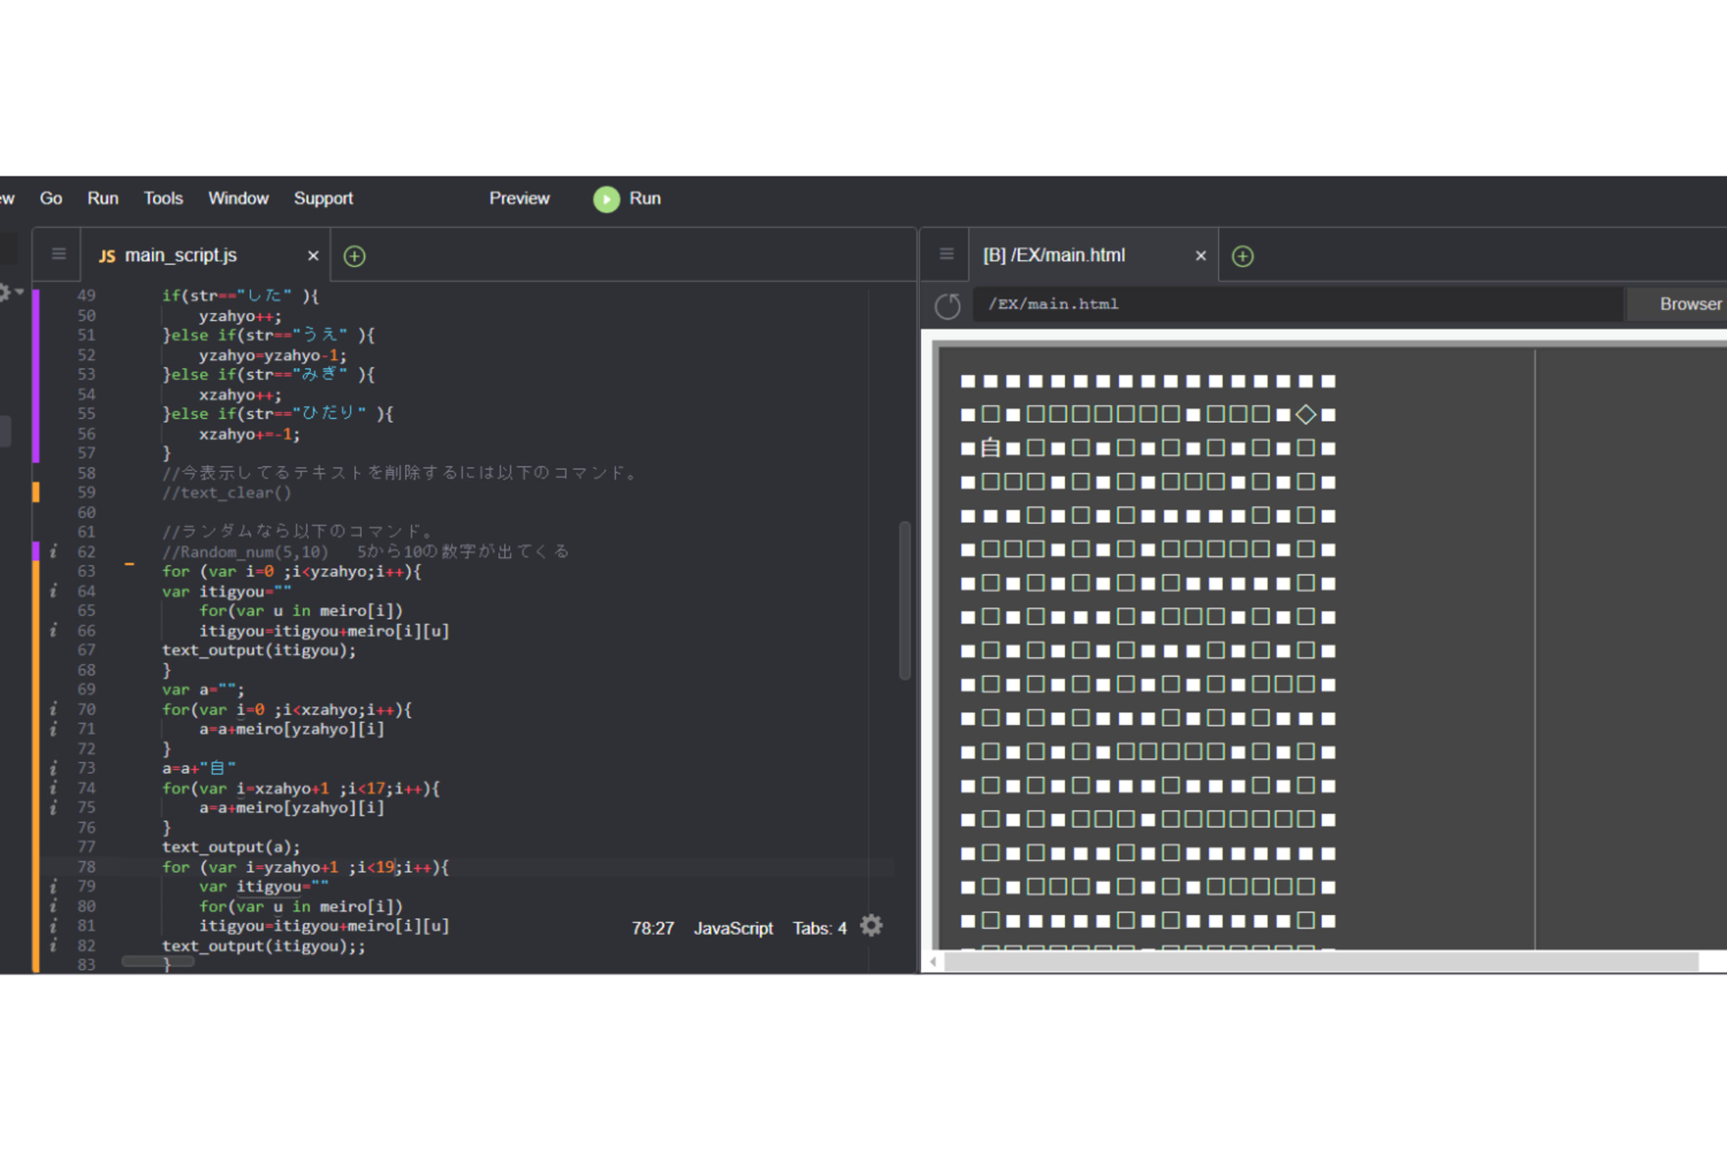
Task: Open the Window menu
Action: point(238,199)
